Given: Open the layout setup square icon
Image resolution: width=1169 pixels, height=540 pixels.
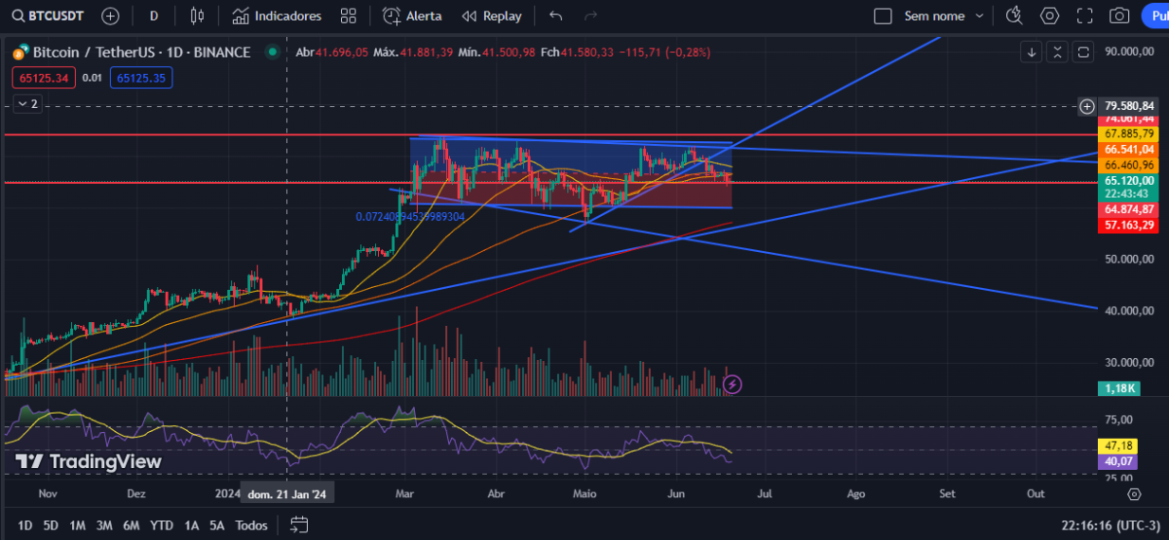Looking at the screenshot, I should [883, 16].
